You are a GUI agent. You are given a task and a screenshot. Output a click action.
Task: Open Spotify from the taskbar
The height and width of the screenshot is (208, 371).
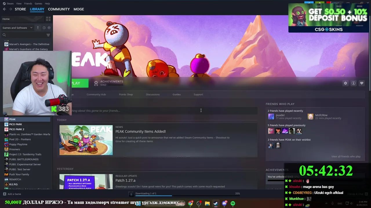coord(233,203)
